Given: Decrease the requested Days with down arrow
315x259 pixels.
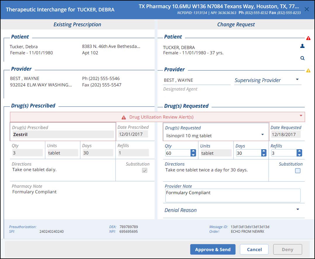Looking at the screenshot, I should 264,155.
